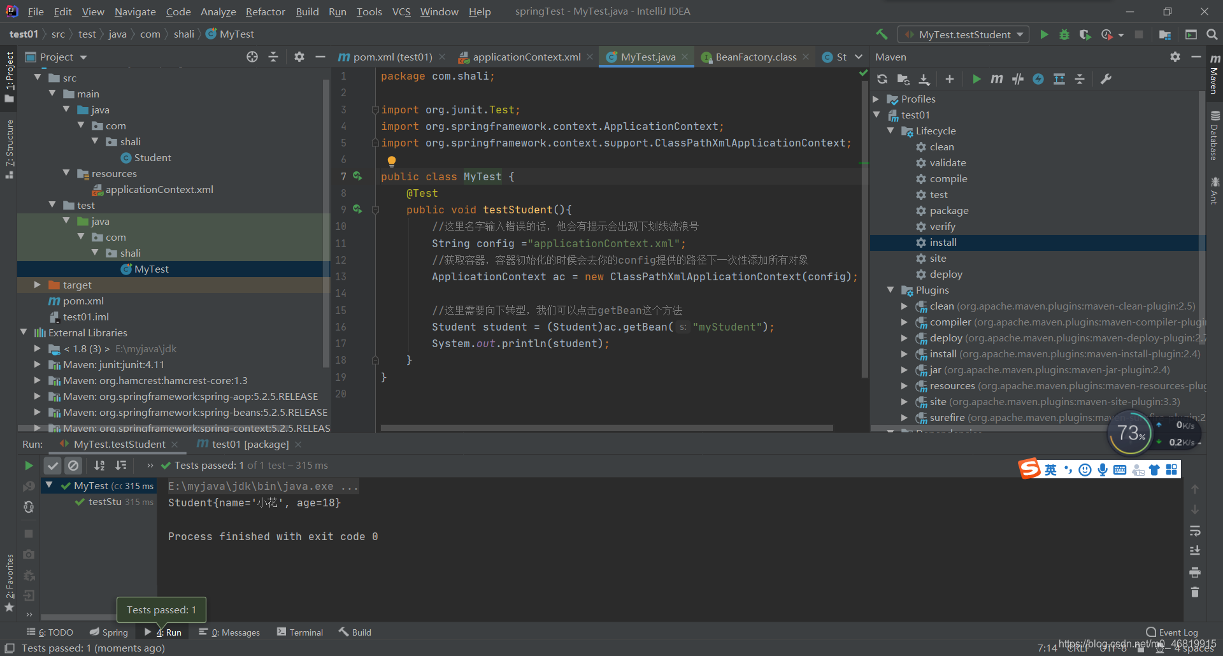The image size is (1223, 656).
Task: Run with coverage from the main toolbar
Action: pos(1085,34)
